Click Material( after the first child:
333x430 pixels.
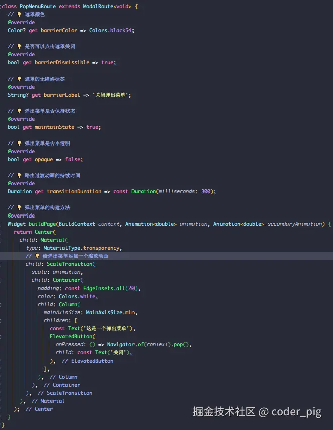(54, 240)
